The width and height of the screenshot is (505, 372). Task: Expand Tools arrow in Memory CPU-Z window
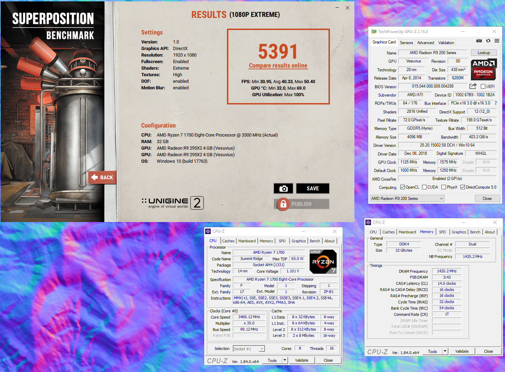point(445,351)
